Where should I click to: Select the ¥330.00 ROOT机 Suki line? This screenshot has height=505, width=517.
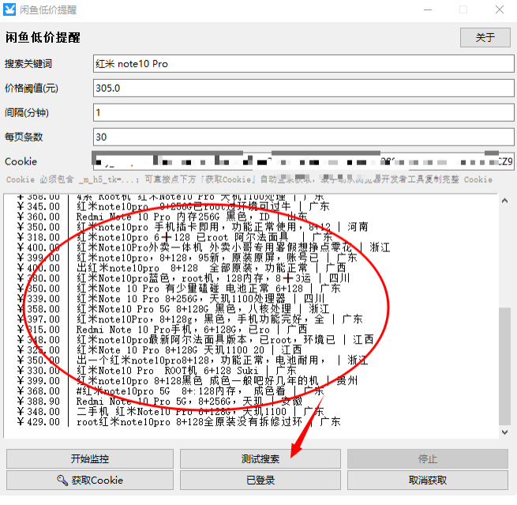pyautogui.click(x=156, y=371)
